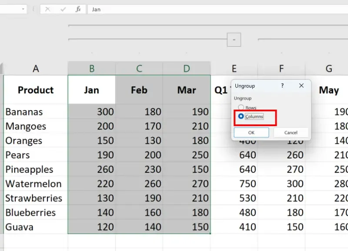The width and height of the screenshot is (348, 251).
Task: Select column B header
Action: pyautogui.click(x=92, y=69)
